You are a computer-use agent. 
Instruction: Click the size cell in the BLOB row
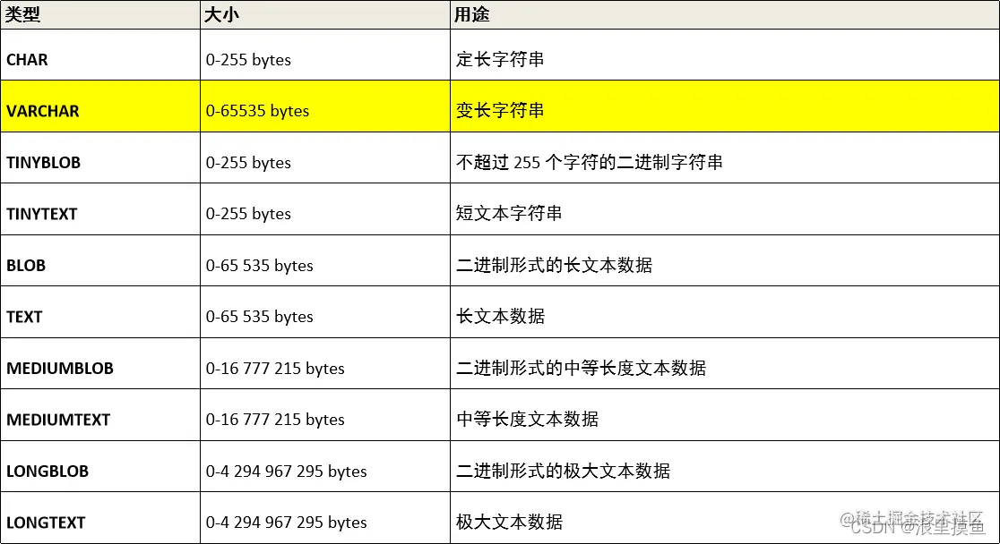(x=325, y=260)
